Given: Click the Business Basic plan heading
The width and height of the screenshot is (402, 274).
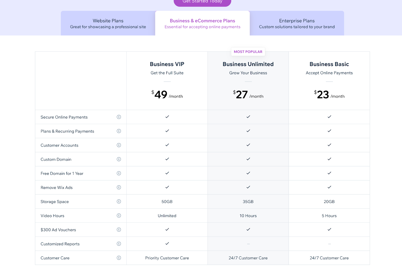Looking at the screenshot, I should (x=329, y=64).
